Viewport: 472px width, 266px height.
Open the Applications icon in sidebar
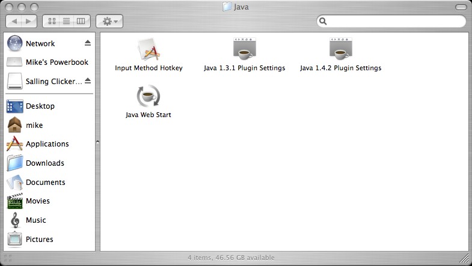(x=14, y=144)
